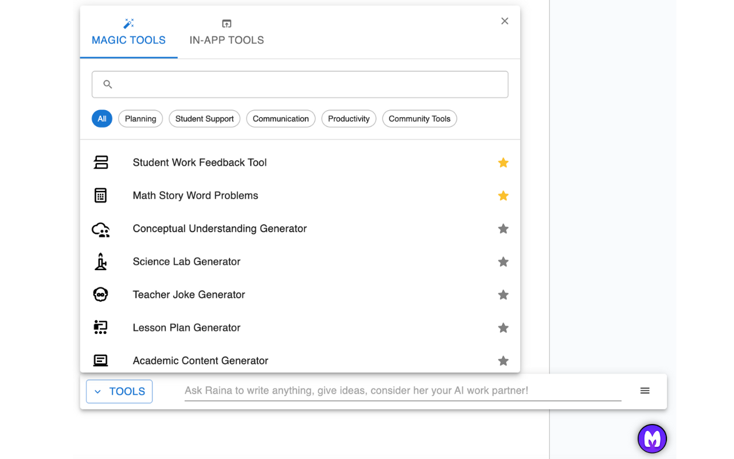Click the Conceptual Understanding cloud icon
Screen dimensions: 734x459
[101, 229]
